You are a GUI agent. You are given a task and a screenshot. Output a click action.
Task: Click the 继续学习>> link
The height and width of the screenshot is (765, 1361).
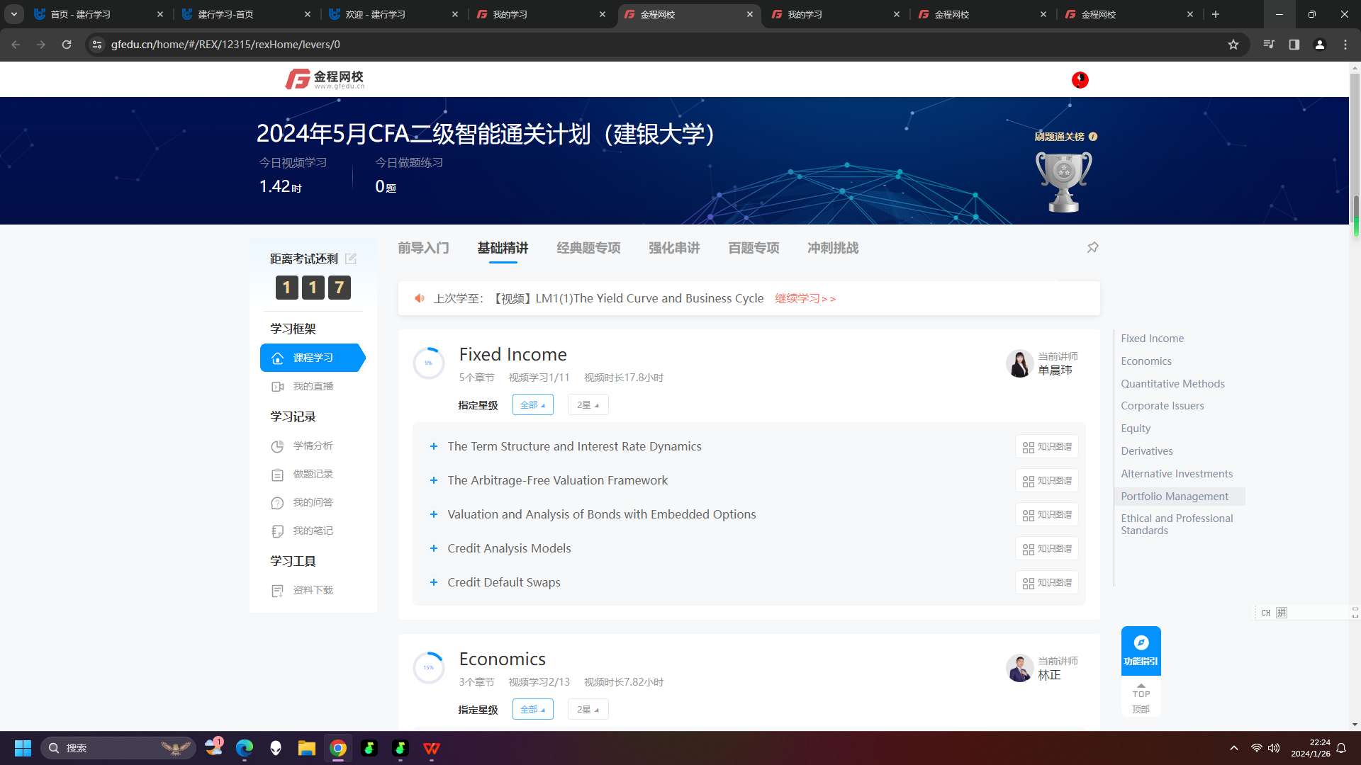(805, 298)
